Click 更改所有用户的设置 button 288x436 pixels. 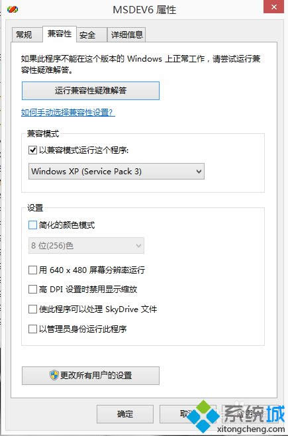(x=91, y=376)
